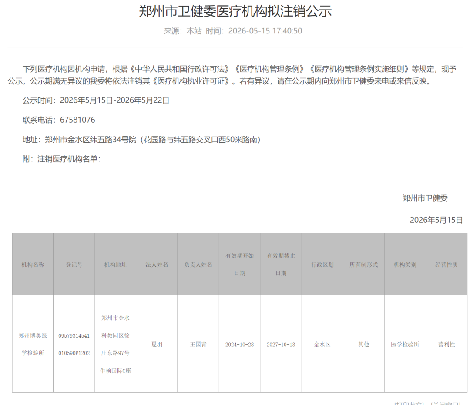Click the paragraph beginning 下列医疗机构因机构申请
The height and width of the screenshot is (405, 470).
click(232, 75)
